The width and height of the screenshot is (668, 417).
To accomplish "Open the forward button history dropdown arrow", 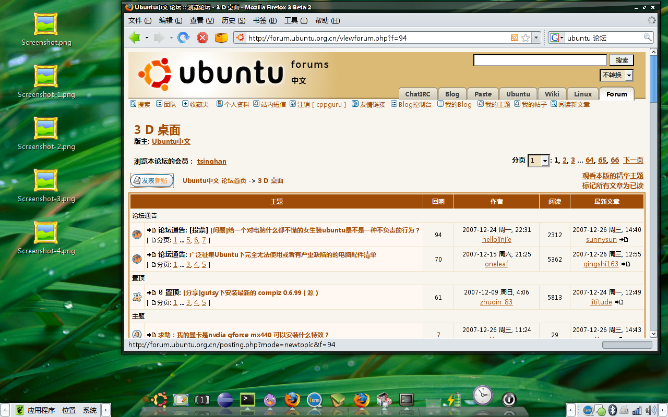I will click(171, 38).
